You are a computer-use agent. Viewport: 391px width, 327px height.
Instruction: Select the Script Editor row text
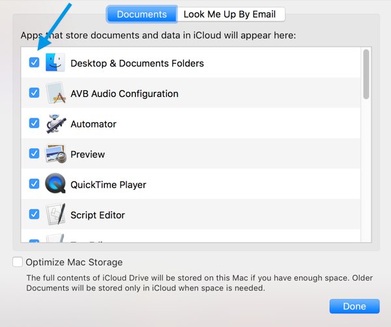point(98,215)
